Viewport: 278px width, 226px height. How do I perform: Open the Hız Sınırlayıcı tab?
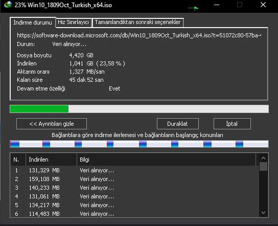74,22
